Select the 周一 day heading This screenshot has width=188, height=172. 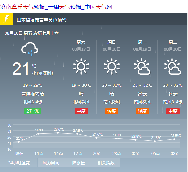point(142,42)
